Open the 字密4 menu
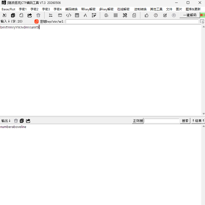The width and height of the screenshot is (205, 205). [57, 9]
